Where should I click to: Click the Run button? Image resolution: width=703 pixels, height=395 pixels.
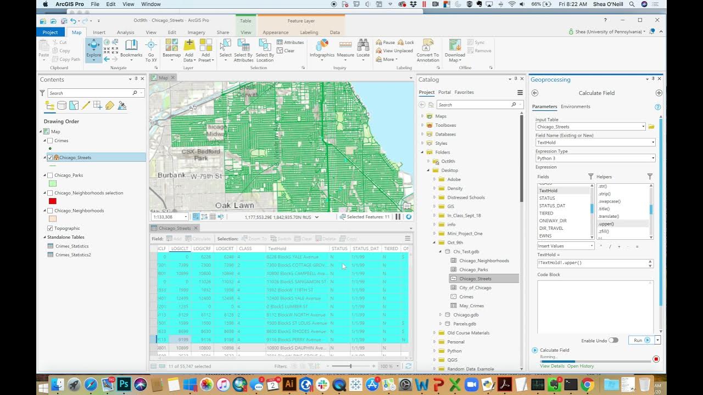641,340
